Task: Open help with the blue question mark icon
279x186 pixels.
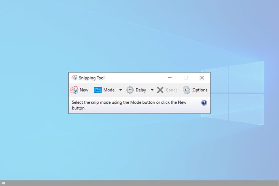Action: 204,103
